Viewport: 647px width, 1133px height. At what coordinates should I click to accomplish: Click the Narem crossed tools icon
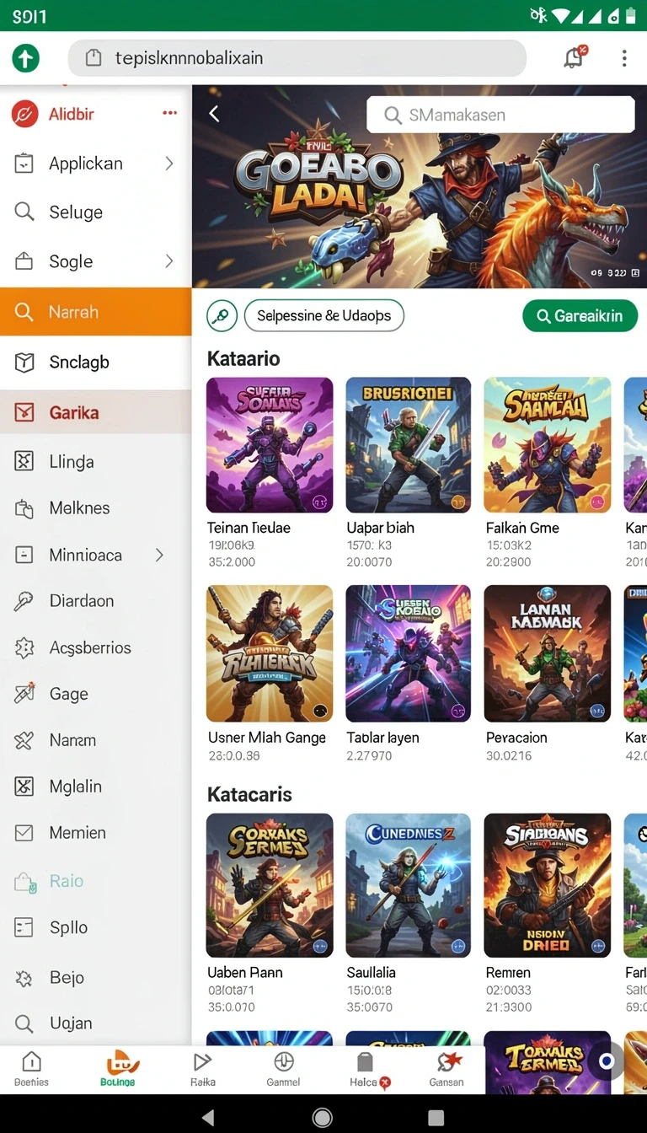24,740
